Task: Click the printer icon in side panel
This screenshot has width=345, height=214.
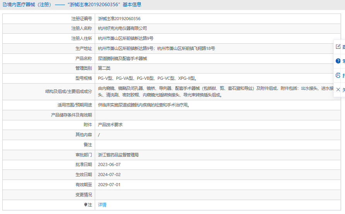Action: 338,75
